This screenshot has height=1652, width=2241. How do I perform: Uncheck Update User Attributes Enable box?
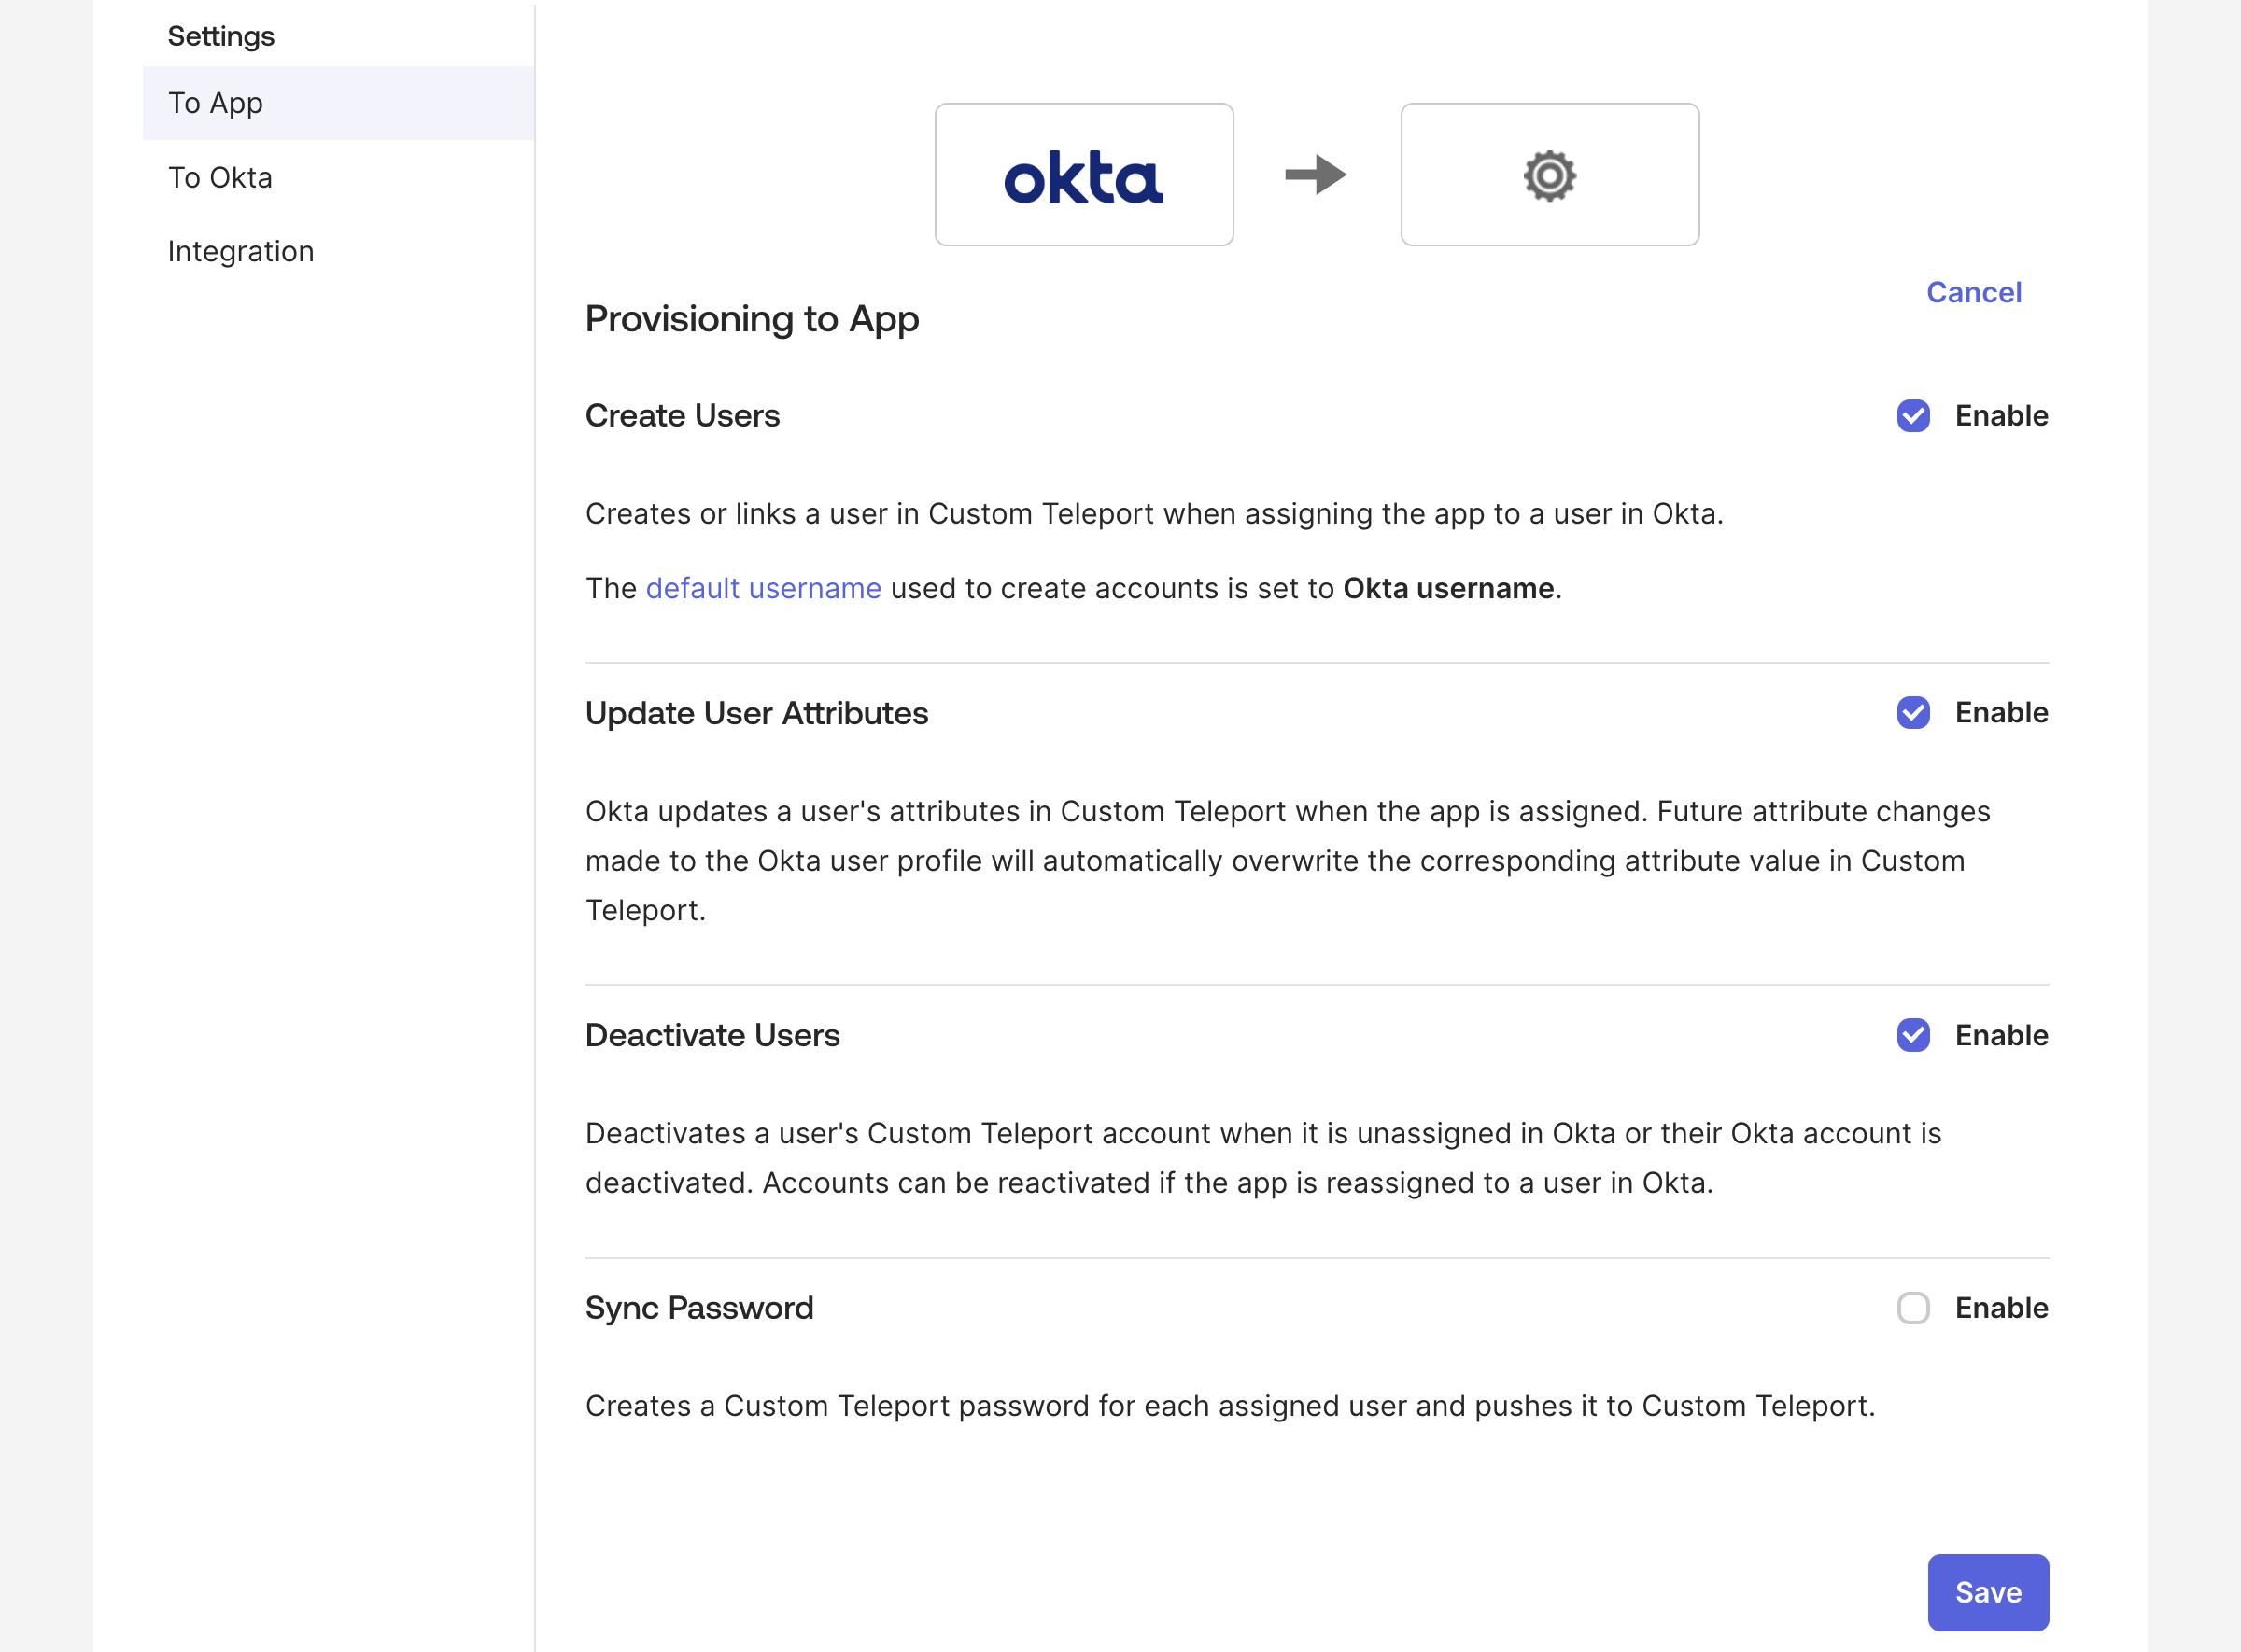click(1913, 713)
